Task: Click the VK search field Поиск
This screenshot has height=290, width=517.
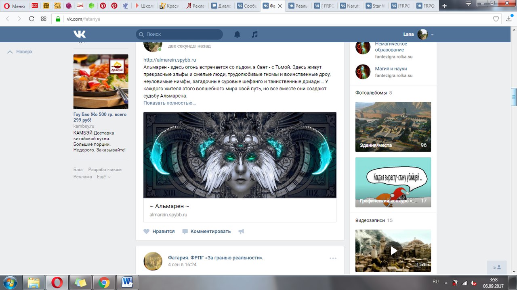Action: pyautogui.click(x=179, y=34)
